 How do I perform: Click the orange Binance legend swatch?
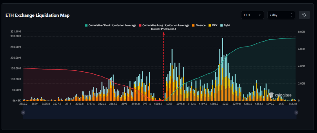[x=193, y=25]
